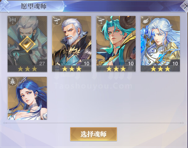Close the 愿望魂师 dialog
The height and width of the screenshot is (148, 188).
pyautogui.click(x=185, y=6)
